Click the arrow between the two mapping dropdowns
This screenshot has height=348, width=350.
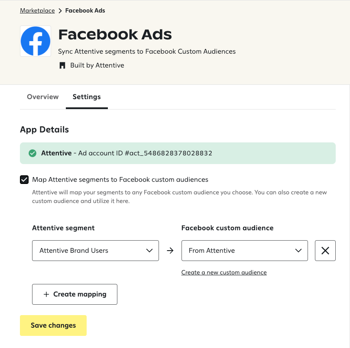click(170, 251)
